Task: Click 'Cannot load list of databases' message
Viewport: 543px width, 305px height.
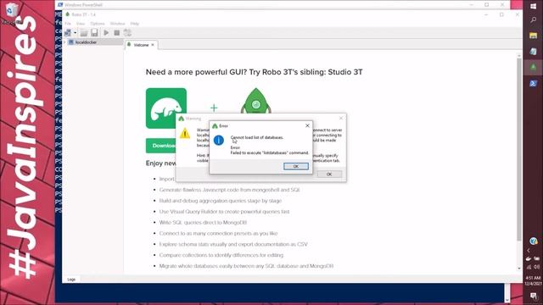Action: coord(256,137)
